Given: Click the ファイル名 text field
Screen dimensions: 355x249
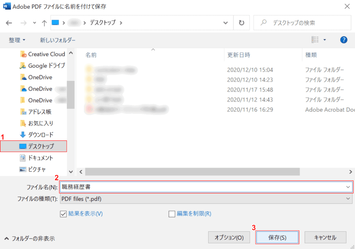Looking at the screenshot, I should tap(203, 187).
